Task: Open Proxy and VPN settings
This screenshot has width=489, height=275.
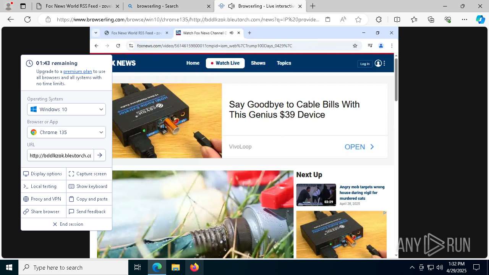Action: tap(44, 199)
